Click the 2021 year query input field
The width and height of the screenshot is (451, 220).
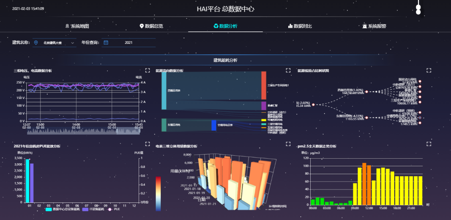point(129,43)
